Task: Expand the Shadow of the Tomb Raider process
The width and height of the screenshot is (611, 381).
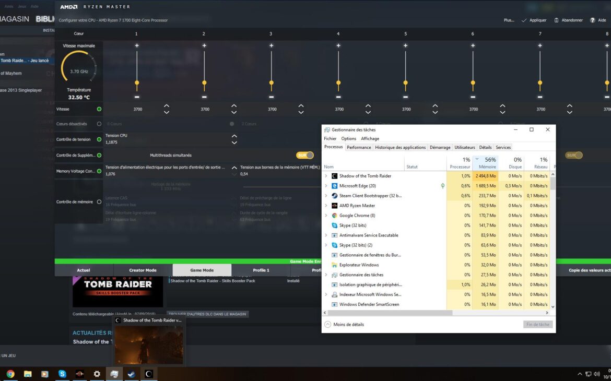Action: [326, 176]
